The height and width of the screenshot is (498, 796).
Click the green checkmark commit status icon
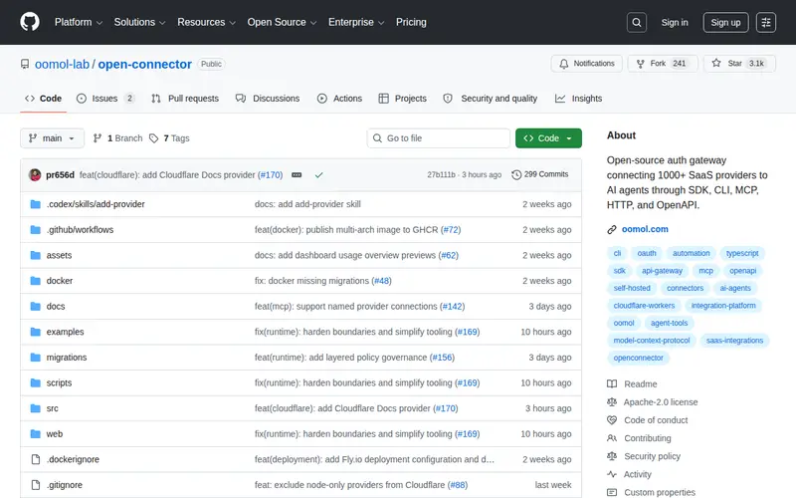point(318,175)
